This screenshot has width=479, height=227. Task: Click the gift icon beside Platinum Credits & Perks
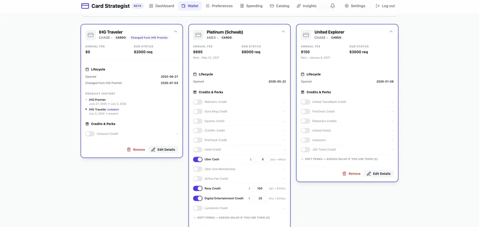[x=195, y=92]
